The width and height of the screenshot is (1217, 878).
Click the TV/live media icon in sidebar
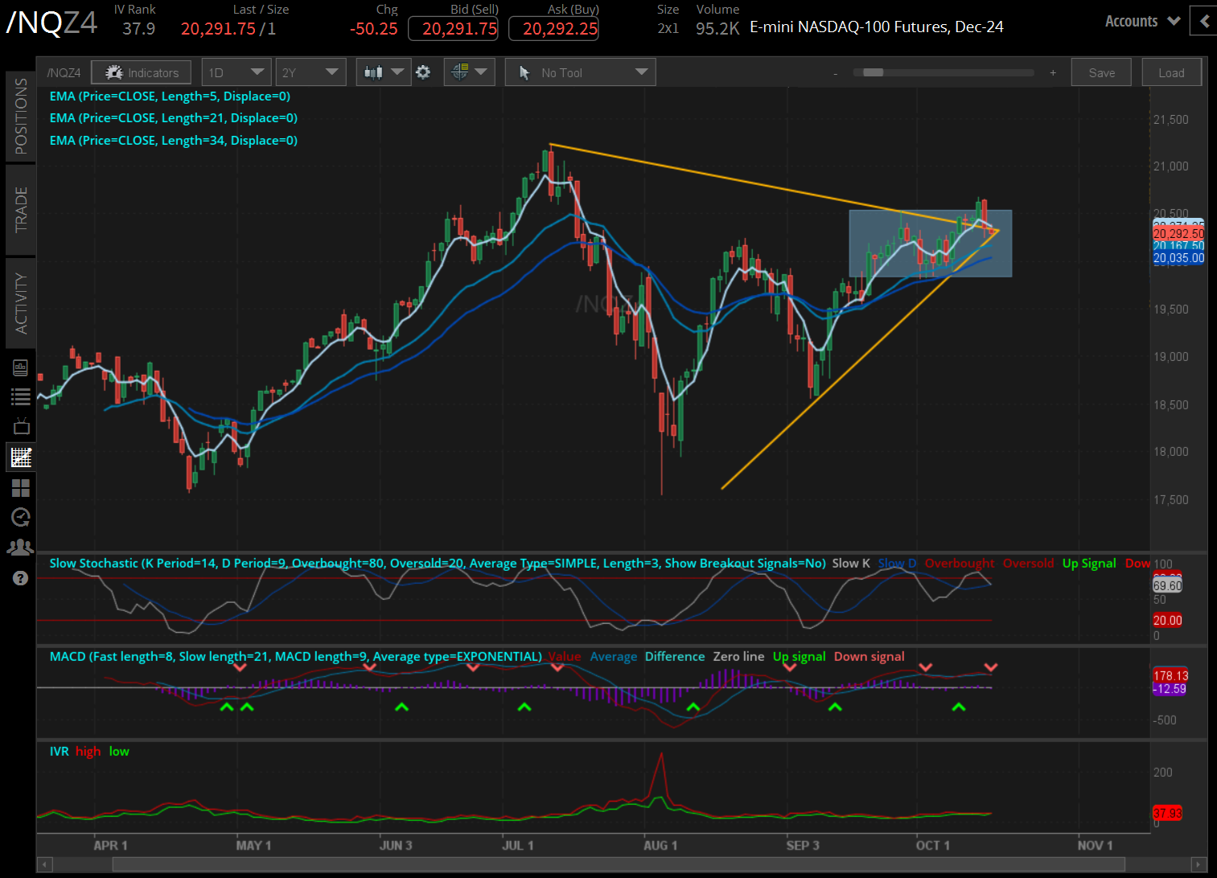coord(20,426)
